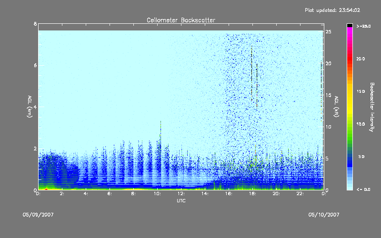The image size is (381, 238).
Task: Click the end date "05/10/2007"
Action: (x=324, y=215)
